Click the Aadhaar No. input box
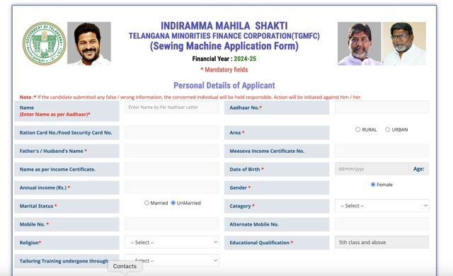The height and width of the screenshot is (276, 453). (382, 107)
